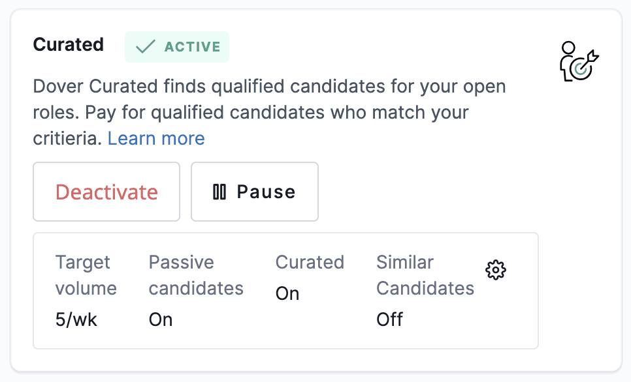The width and height of the screenshot is (631, 382).
Task: Click the Target volume label
Action: click(86, 275)
